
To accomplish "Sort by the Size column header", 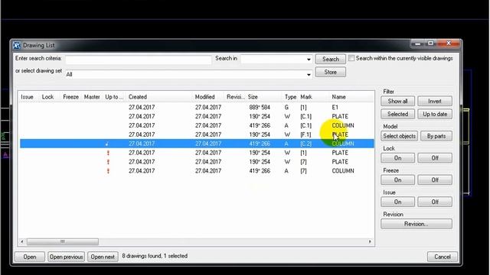I will (253, 97).
